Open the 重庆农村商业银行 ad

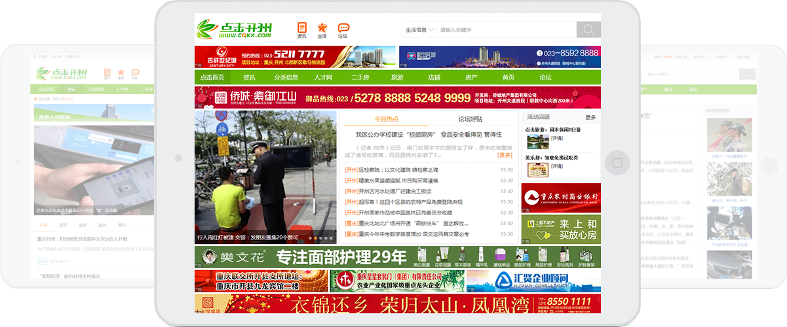pos(560,198)
